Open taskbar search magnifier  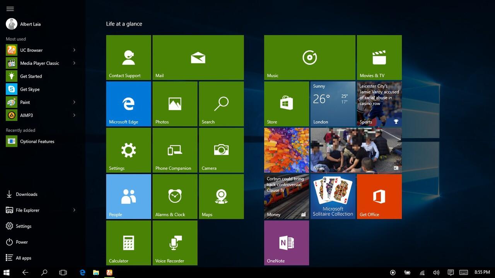(44, 272)
